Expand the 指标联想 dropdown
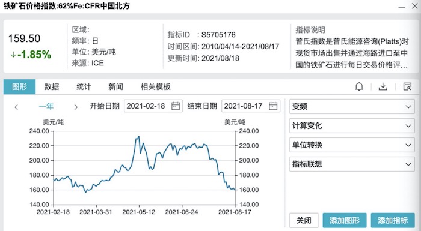The width and height of the screenshot is (421, 231). pos(352,164)
